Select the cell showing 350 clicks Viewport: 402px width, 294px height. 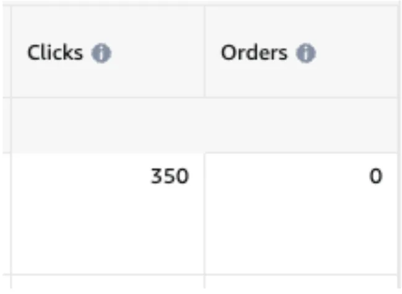point(108,214)
